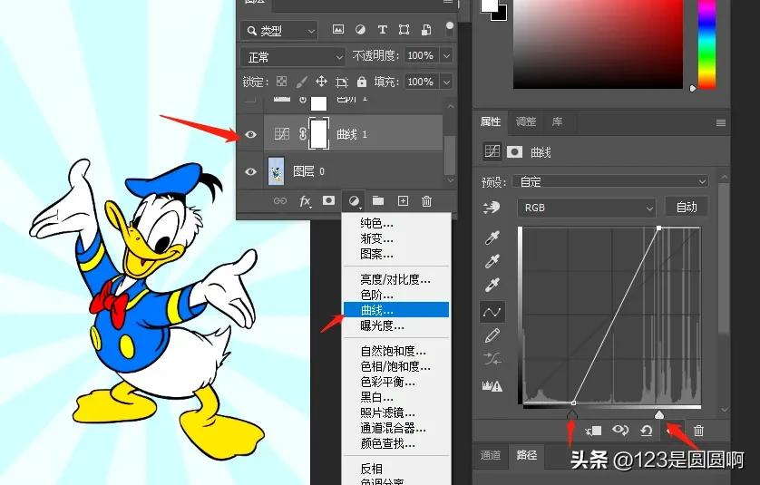This screenshot has height=485, width=760.
Task: Choose 纯色… from the menu
Action: pos(376,223)
